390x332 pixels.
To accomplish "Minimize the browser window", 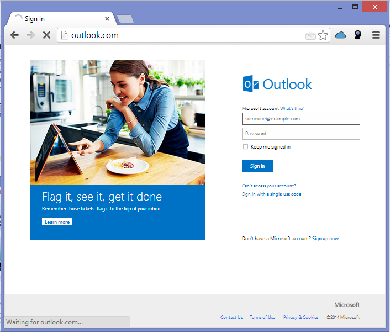I will [x=340, y=7].
